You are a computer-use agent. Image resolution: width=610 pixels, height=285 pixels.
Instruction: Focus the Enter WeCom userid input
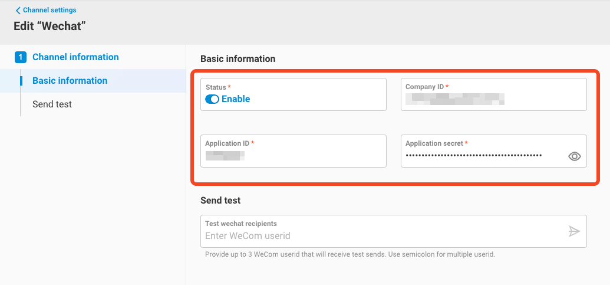pyautogui.click(x=377, y=236)
